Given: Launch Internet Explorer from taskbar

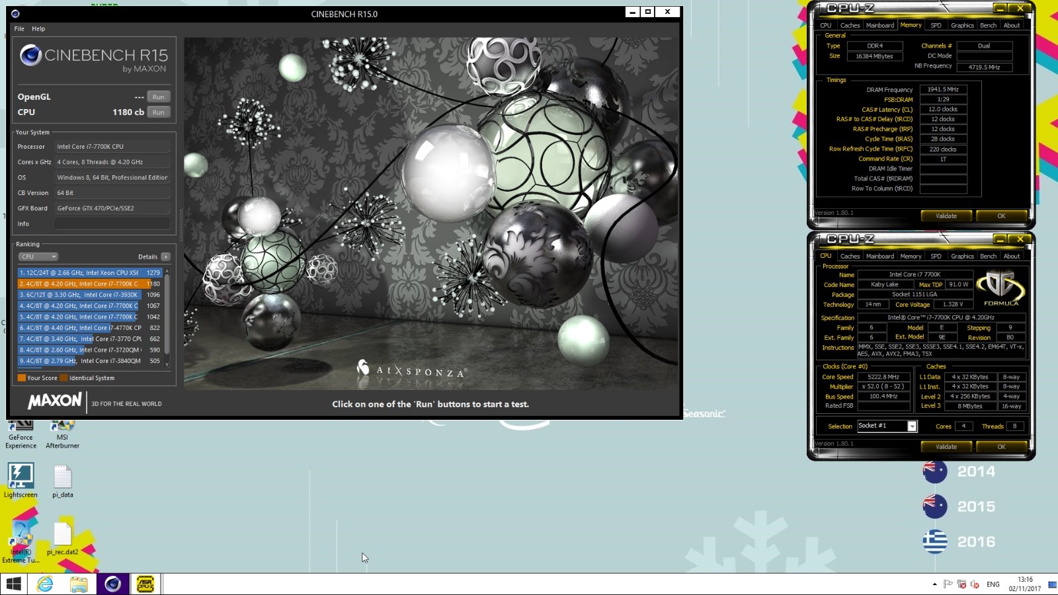Looking at the screenshot, I should pyautogui.click(x=45, y=584).
